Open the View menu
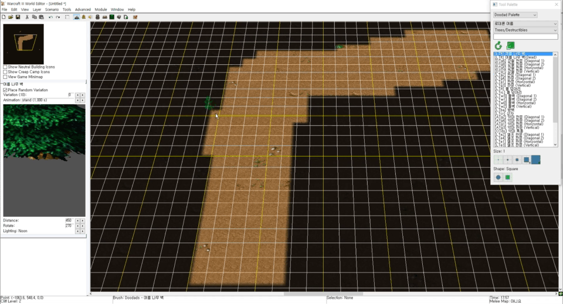This screenshot has width=563, height=304. click(x=25, y=10)
